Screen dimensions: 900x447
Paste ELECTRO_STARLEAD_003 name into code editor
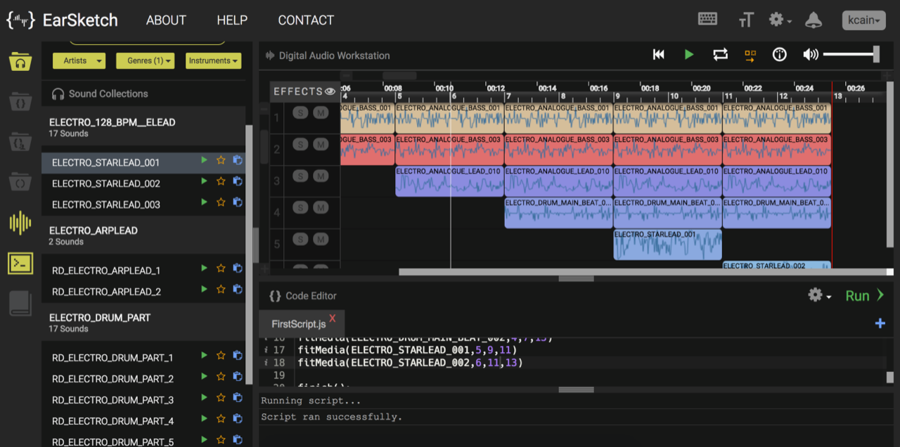[x=238, y=202]
